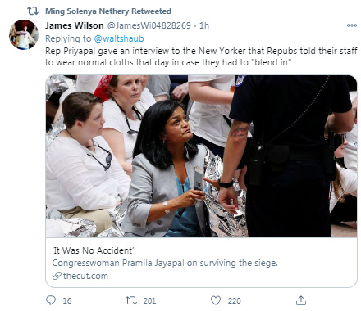Click the 16 replies count
Image resolution: width=361 pixels, height=311 pixels.
click(x=67, y=300)
